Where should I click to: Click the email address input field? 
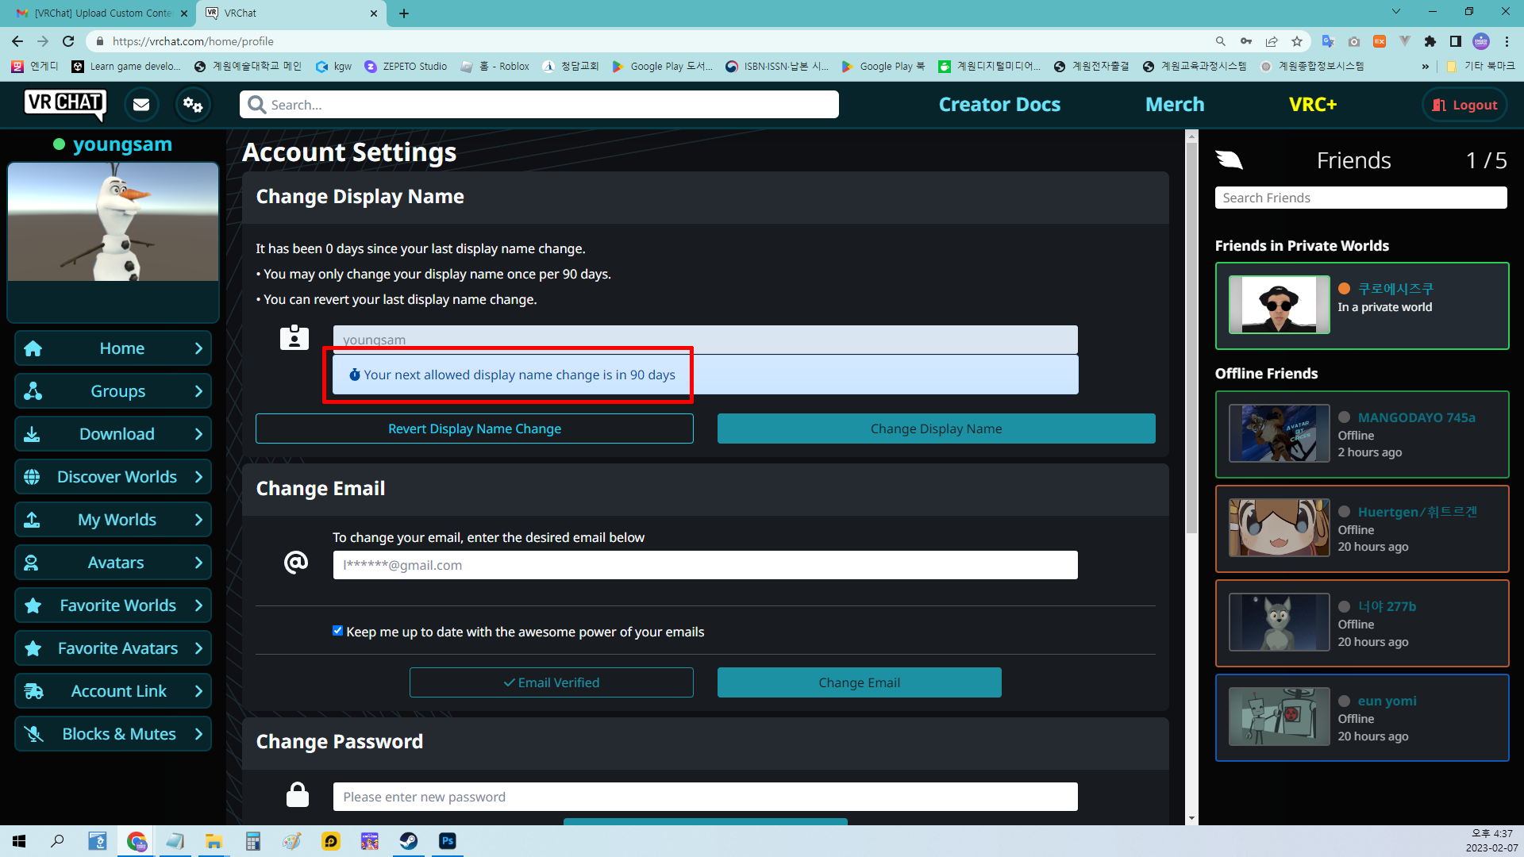pos(705,565)
